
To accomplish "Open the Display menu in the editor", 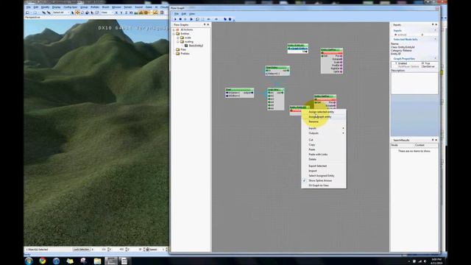I will point(56,7).
